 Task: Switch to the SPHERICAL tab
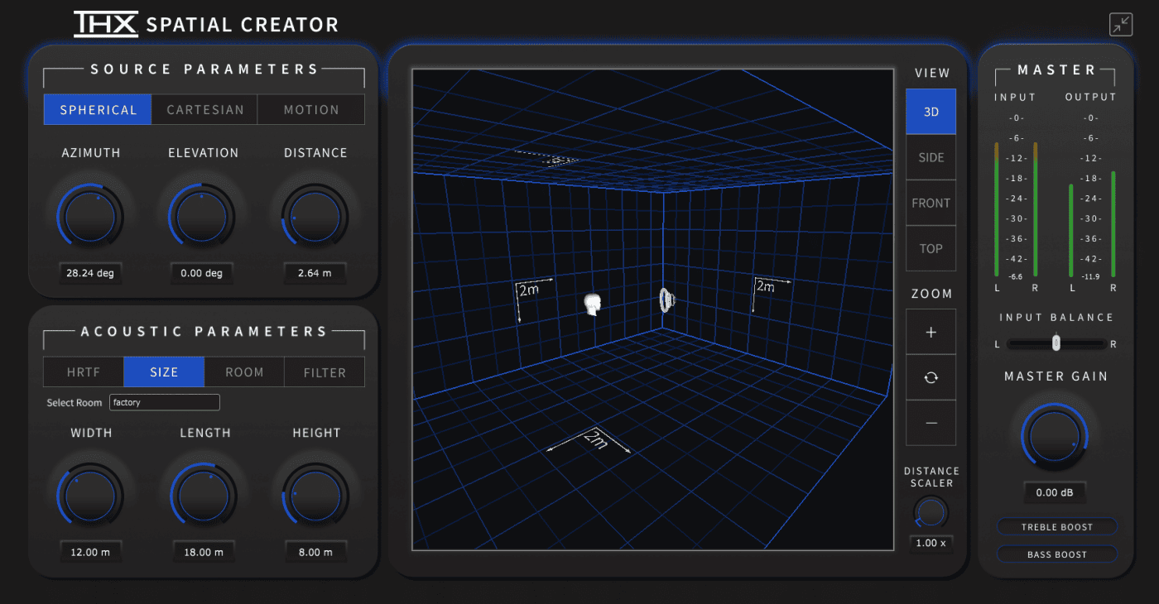(x=98, y=109)
